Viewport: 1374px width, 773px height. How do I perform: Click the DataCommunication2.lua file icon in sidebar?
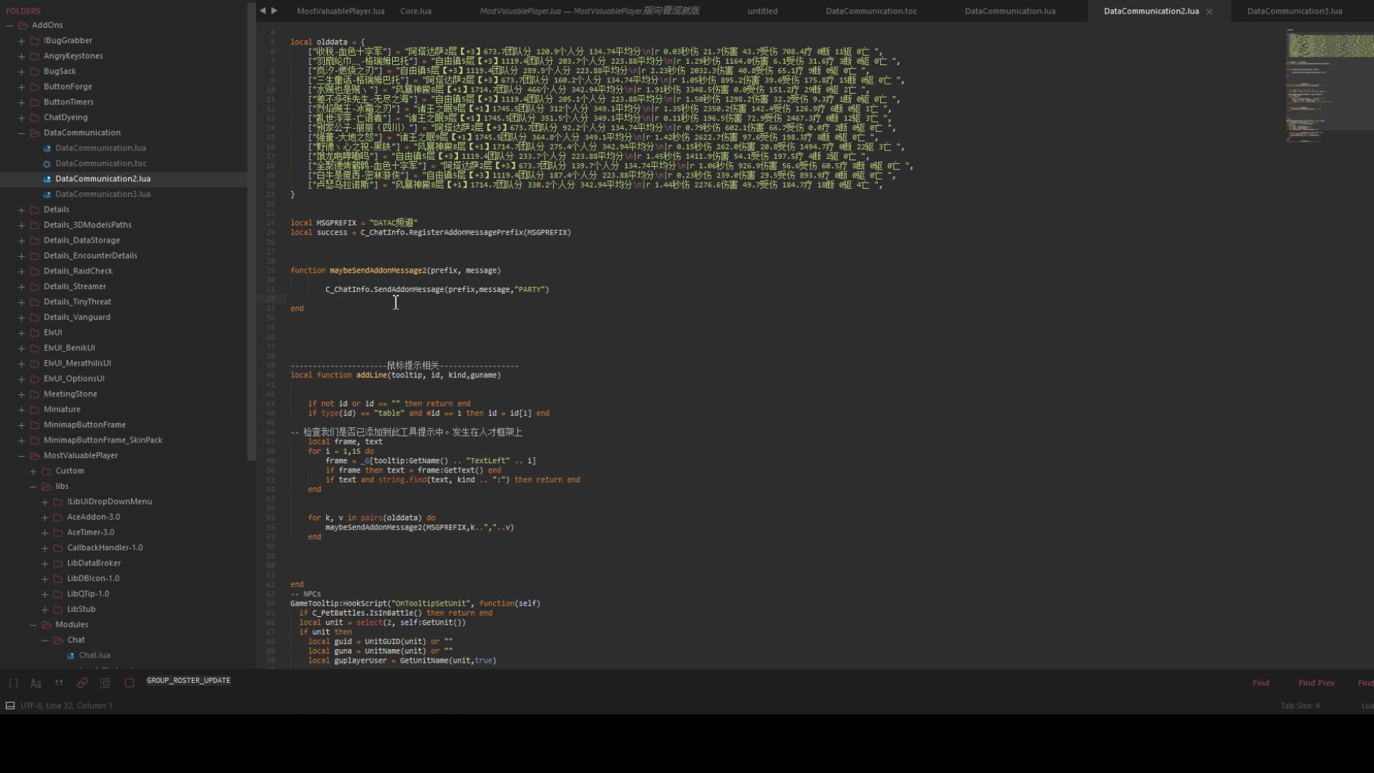[47, 179]
